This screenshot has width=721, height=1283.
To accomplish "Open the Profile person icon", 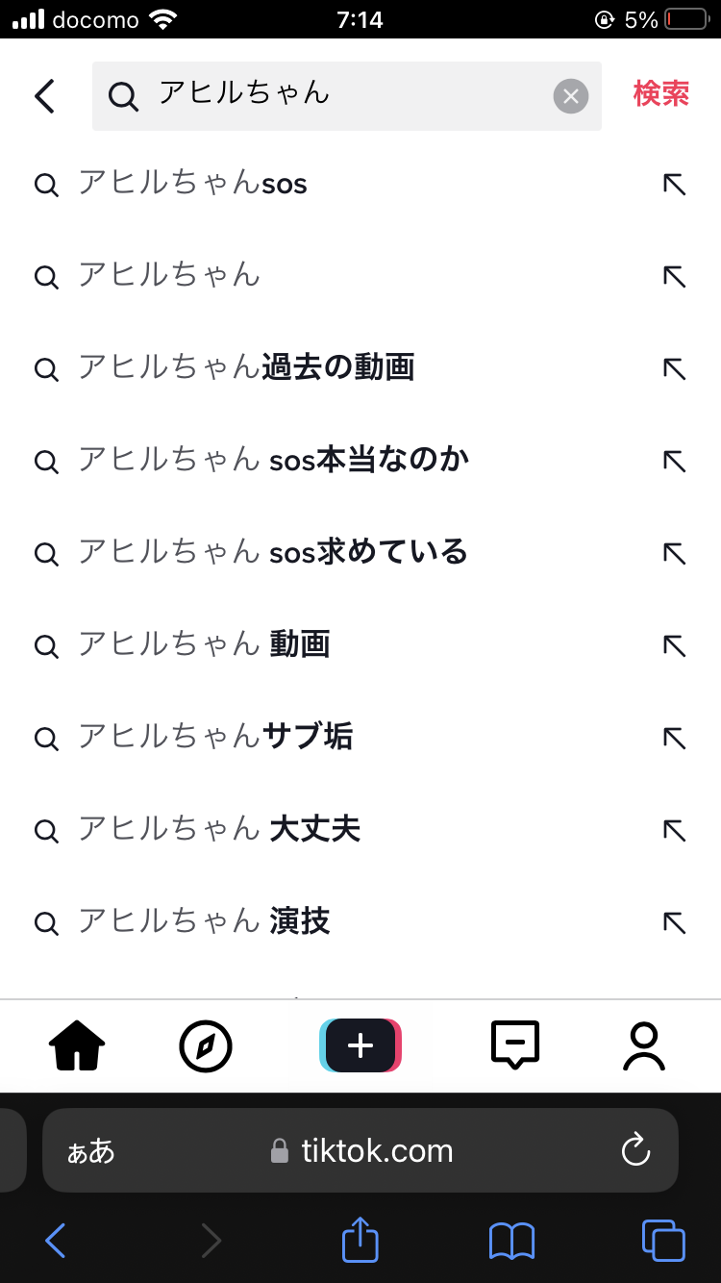I will 643,1045.
